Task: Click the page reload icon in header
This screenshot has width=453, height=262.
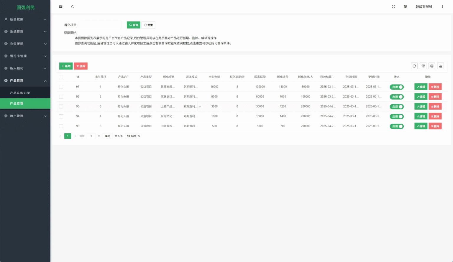Action: pos(73,6)
